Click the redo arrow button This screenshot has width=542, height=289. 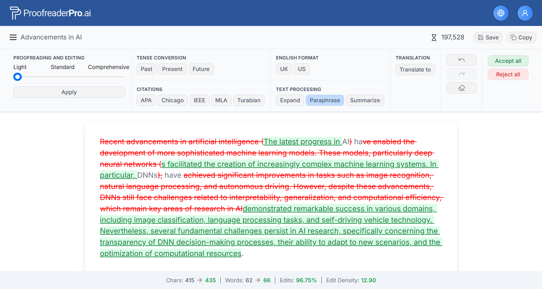[x=461, y=74]
